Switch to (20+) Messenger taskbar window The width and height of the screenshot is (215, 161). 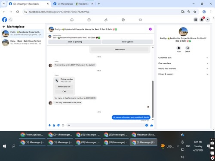click(x=60, y=135)
